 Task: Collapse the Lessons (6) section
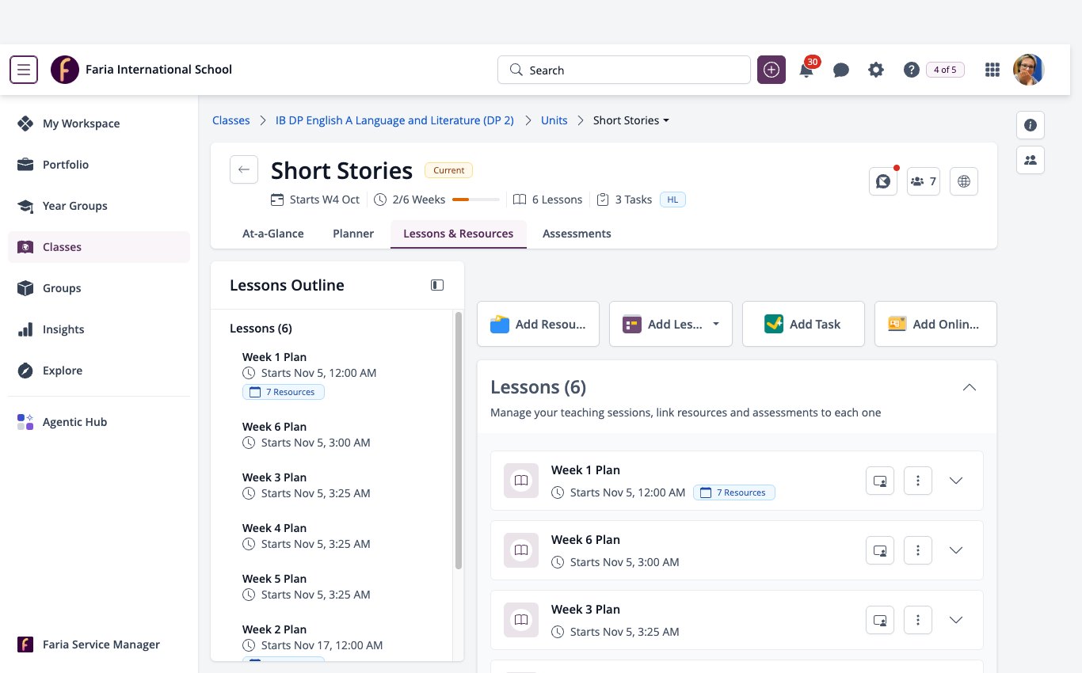(x=969, y=387)
